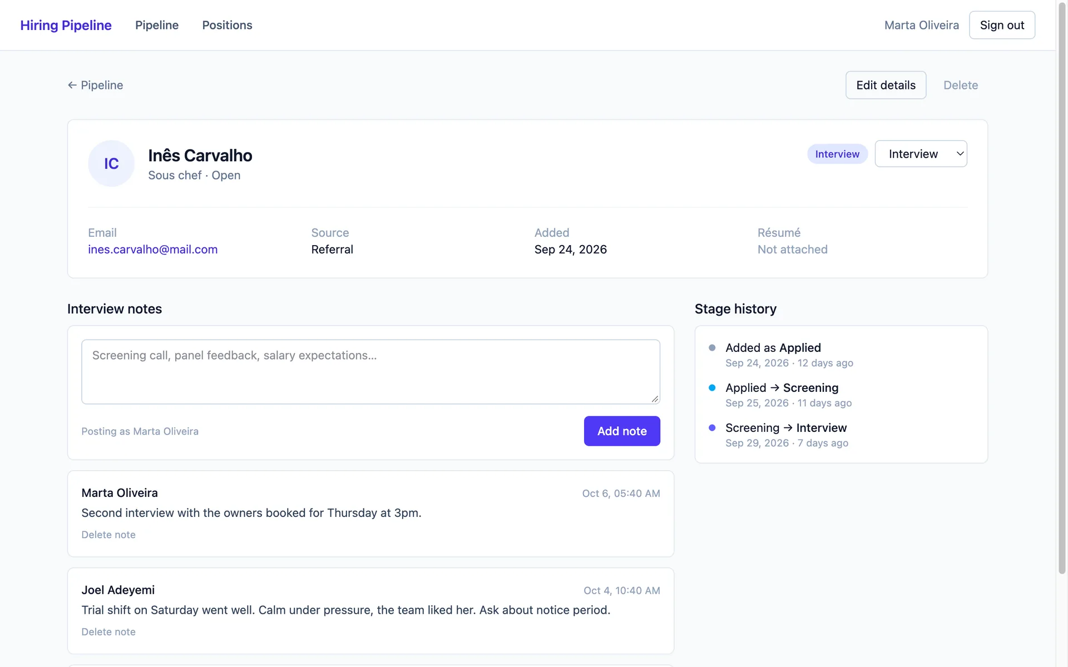This screenshot has height=667, width=1068.
Task: Delete the candidate via Delete link
Action: pos(961,85)
